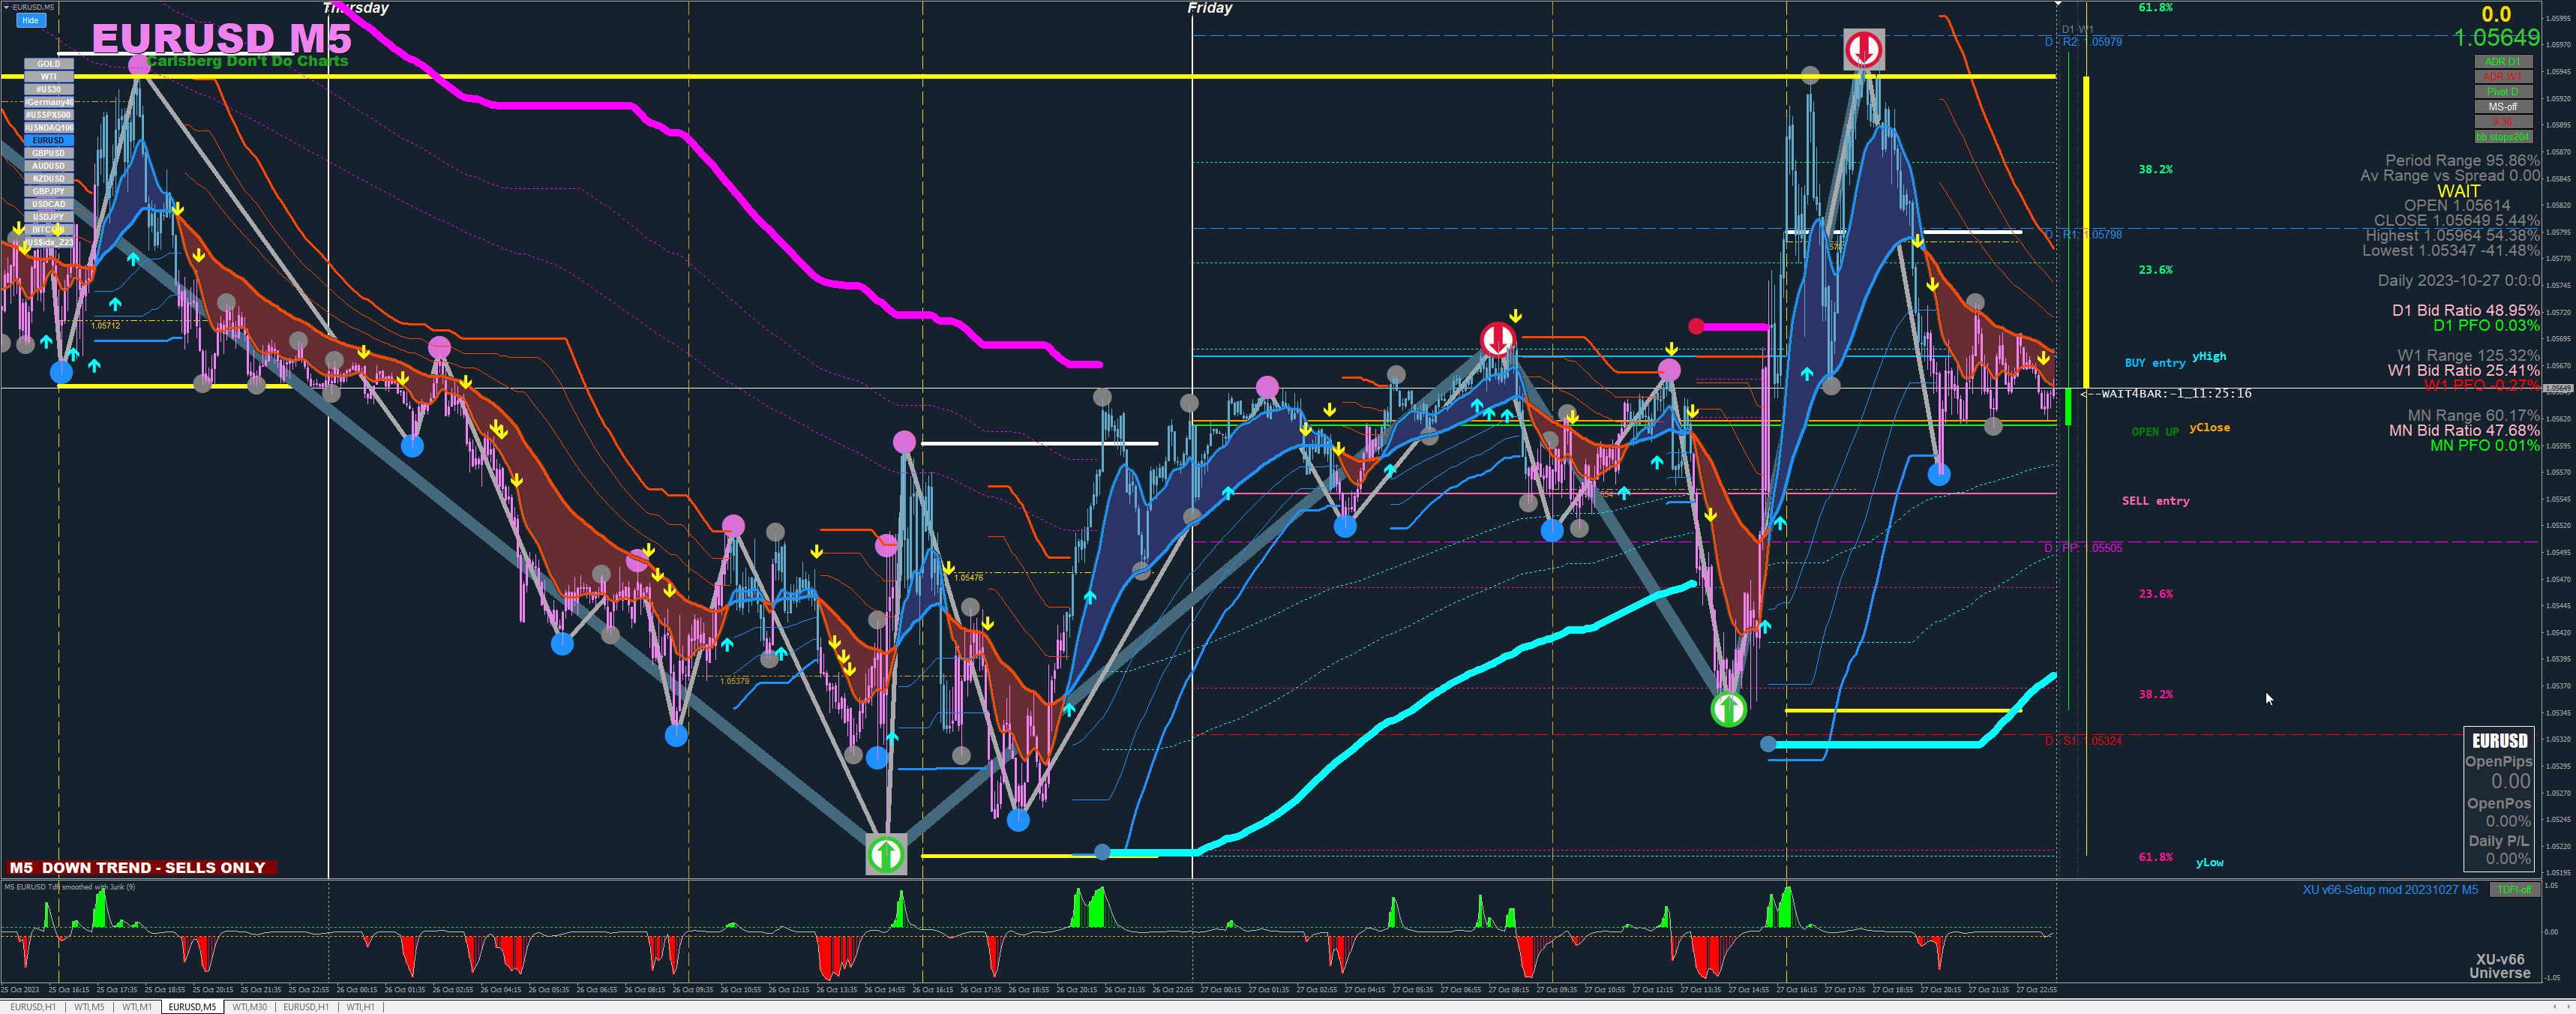Switch to #USNDAQ100 symbol

coord(48,128)
